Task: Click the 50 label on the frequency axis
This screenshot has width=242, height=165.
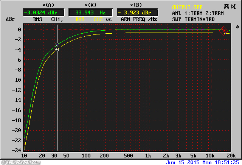Action: pos(66,156)
